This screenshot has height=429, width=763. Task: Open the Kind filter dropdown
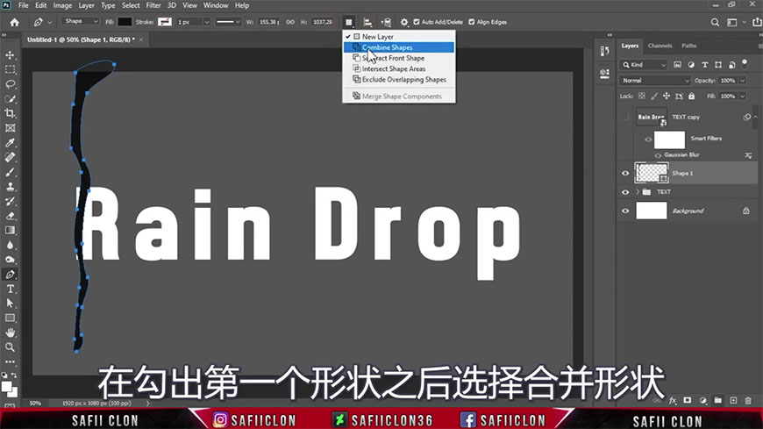[644, 65]
